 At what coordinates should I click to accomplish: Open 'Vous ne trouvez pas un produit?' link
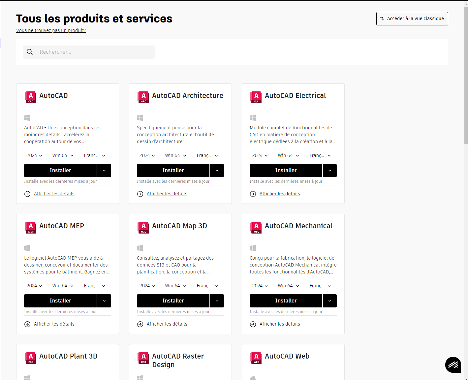point(51,30)
